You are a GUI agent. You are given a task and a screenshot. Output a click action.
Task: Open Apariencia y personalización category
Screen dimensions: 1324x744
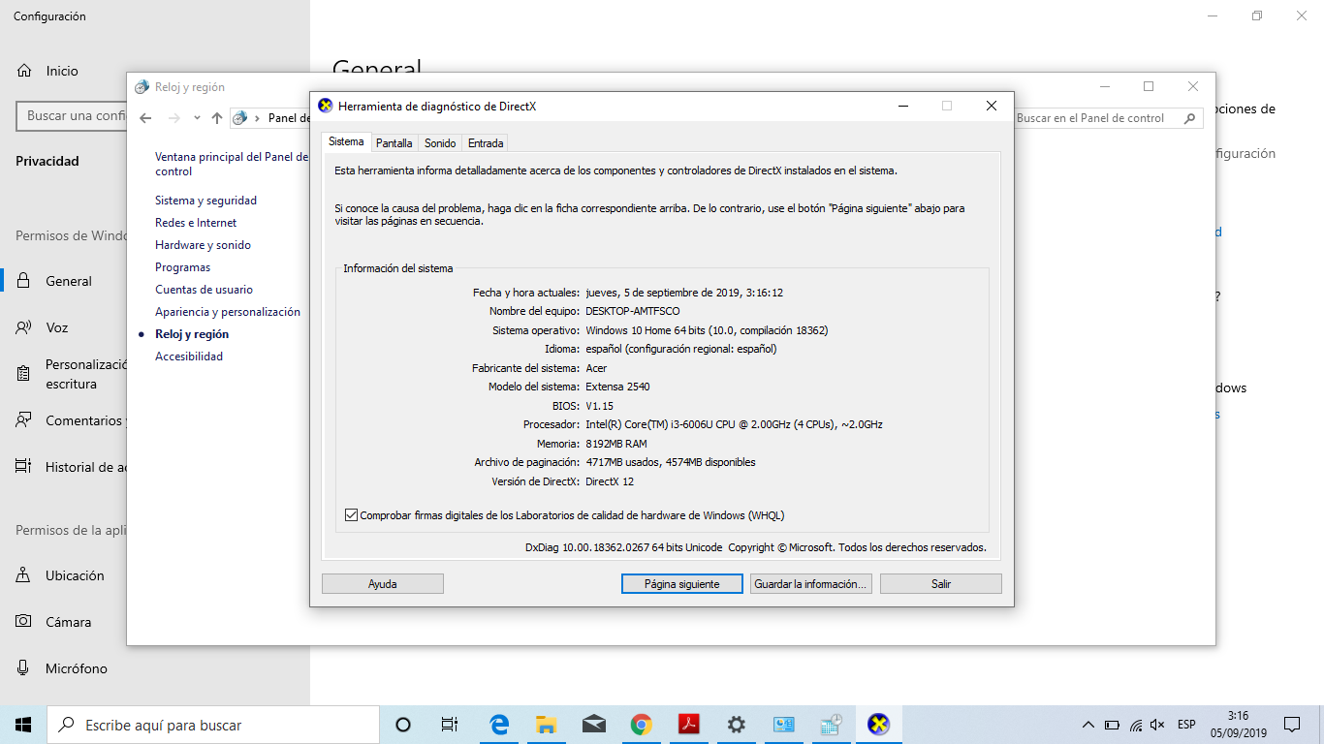tap(228, 312)
